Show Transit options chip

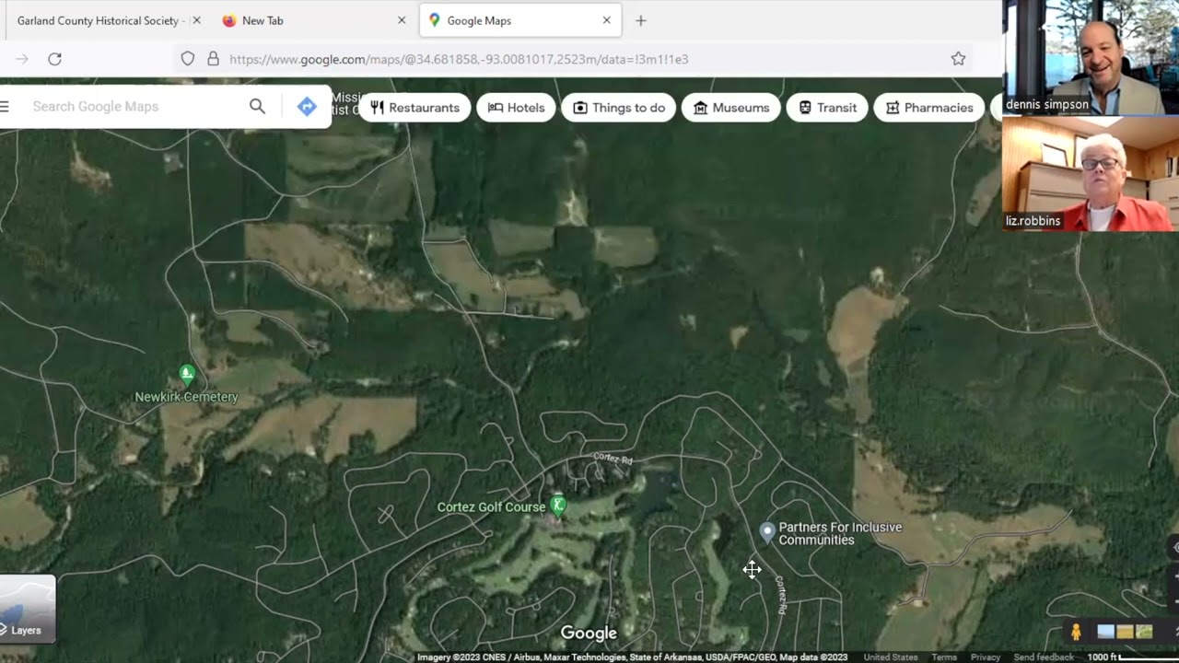827,108
